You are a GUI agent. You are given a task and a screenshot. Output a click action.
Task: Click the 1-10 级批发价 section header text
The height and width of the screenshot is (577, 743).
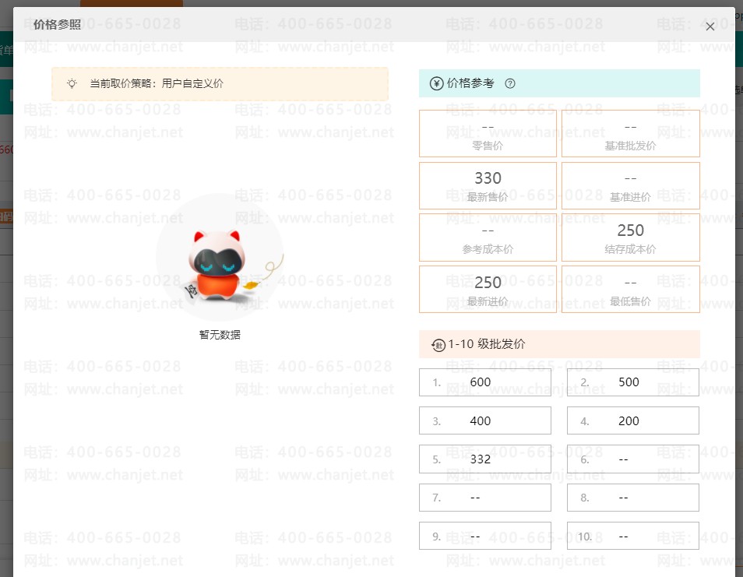click(x=487, y=344)
